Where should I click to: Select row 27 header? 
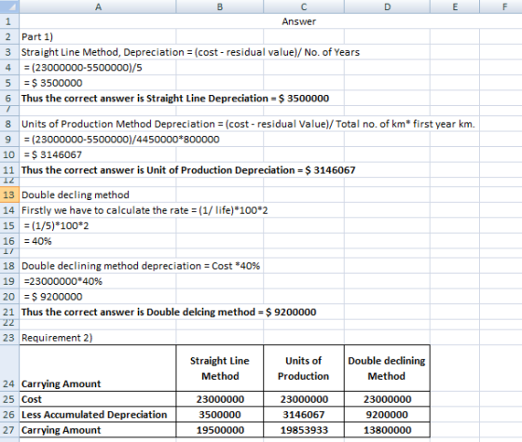pos(9,430)
